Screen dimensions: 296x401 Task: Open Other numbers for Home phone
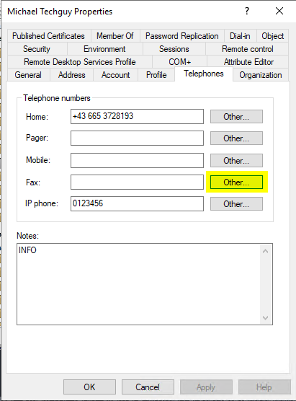(236, 117)
